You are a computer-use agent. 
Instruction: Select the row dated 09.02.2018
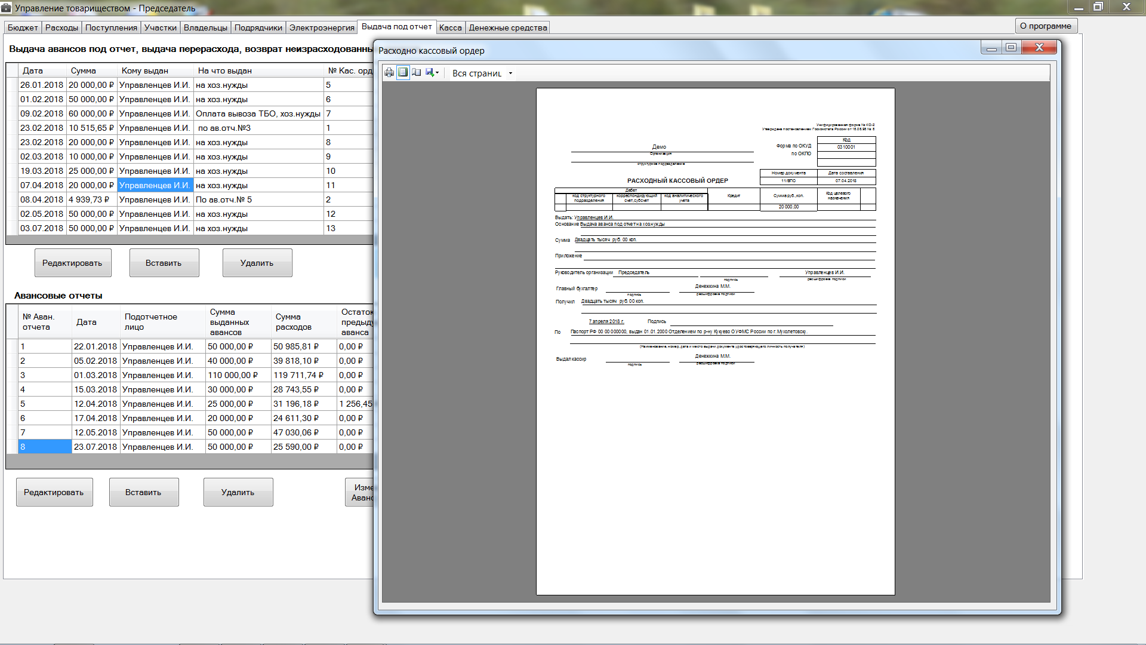tap(42, 113)
